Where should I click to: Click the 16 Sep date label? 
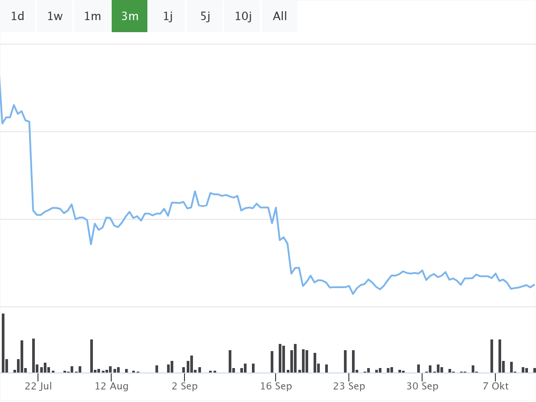click(x=276, y=386)
